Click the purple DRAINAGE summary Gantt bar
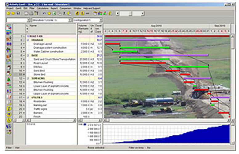 pos(137,40)
